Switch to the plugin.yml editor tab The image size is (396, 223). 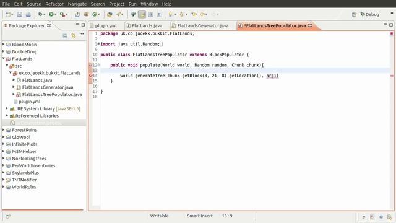[106, 25]
